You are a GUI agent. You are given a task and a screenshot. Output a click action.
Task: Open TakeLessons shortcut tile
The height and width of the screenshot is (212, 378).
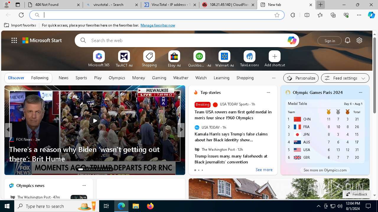click(x=250, y=59)
